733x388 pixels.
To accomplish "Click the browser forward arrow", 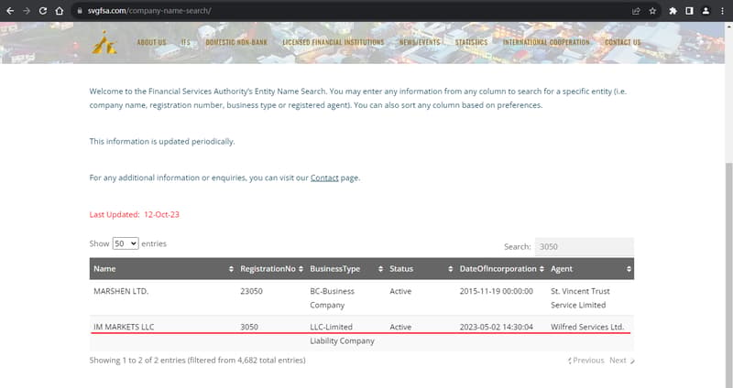I will 27,11.
